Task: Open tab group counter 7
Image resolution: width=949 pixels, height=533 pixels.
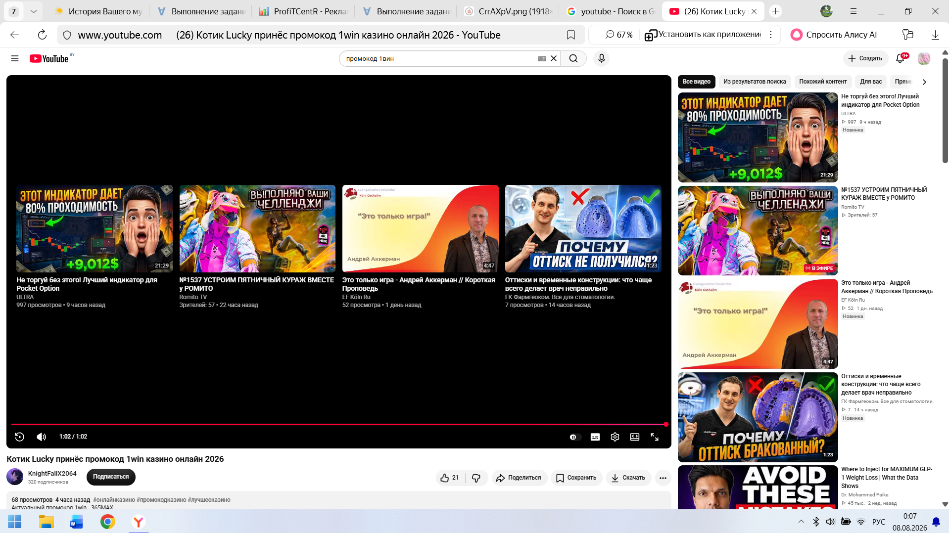Action: (x=14, y=11)
